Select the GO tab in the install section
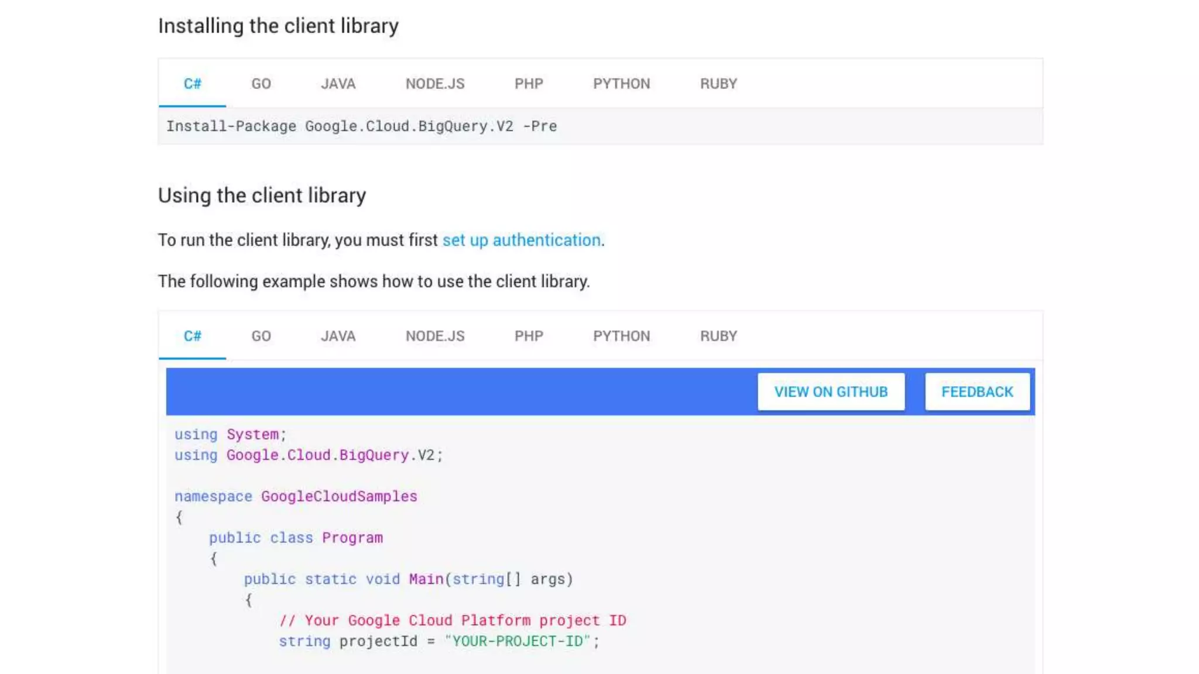Viewport: 1199px width, 674px height. pyautogui.click(x=261, y=84)
